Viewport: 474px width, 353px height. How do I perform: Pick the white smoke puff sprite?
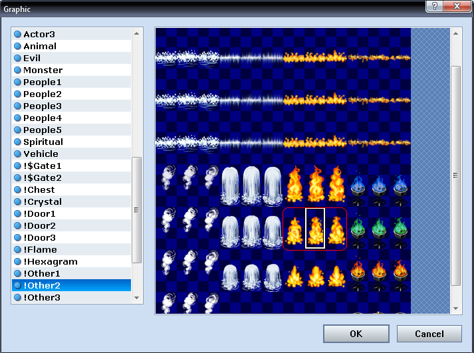point(188,187)
